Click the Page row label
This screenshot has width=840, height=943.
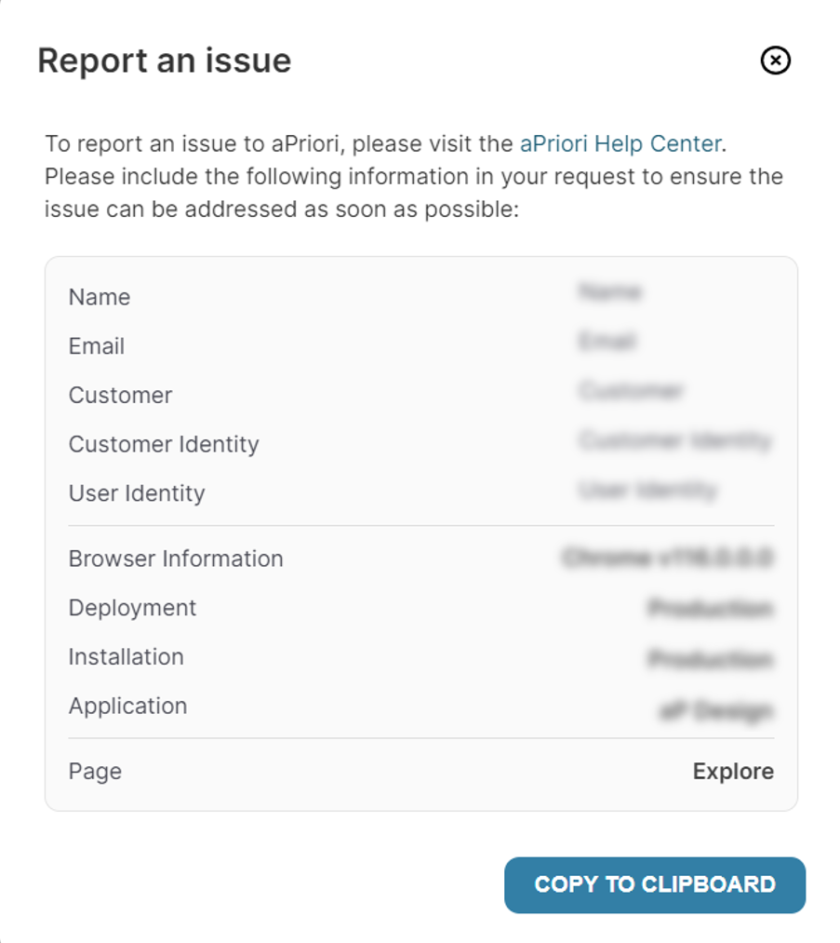(x=95, y=772)
